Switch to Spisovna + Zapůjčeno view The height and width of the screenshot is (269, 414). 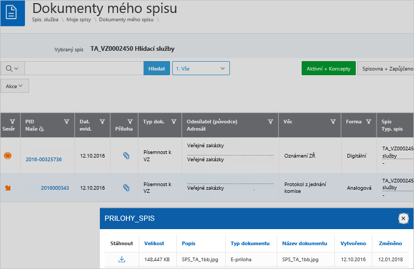385,68
